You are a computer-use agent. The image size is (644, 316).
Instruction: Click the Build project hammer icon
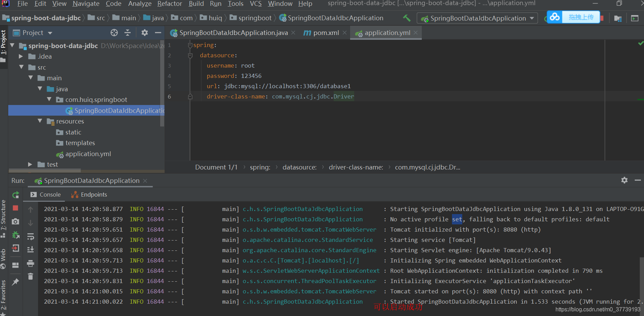407,18
